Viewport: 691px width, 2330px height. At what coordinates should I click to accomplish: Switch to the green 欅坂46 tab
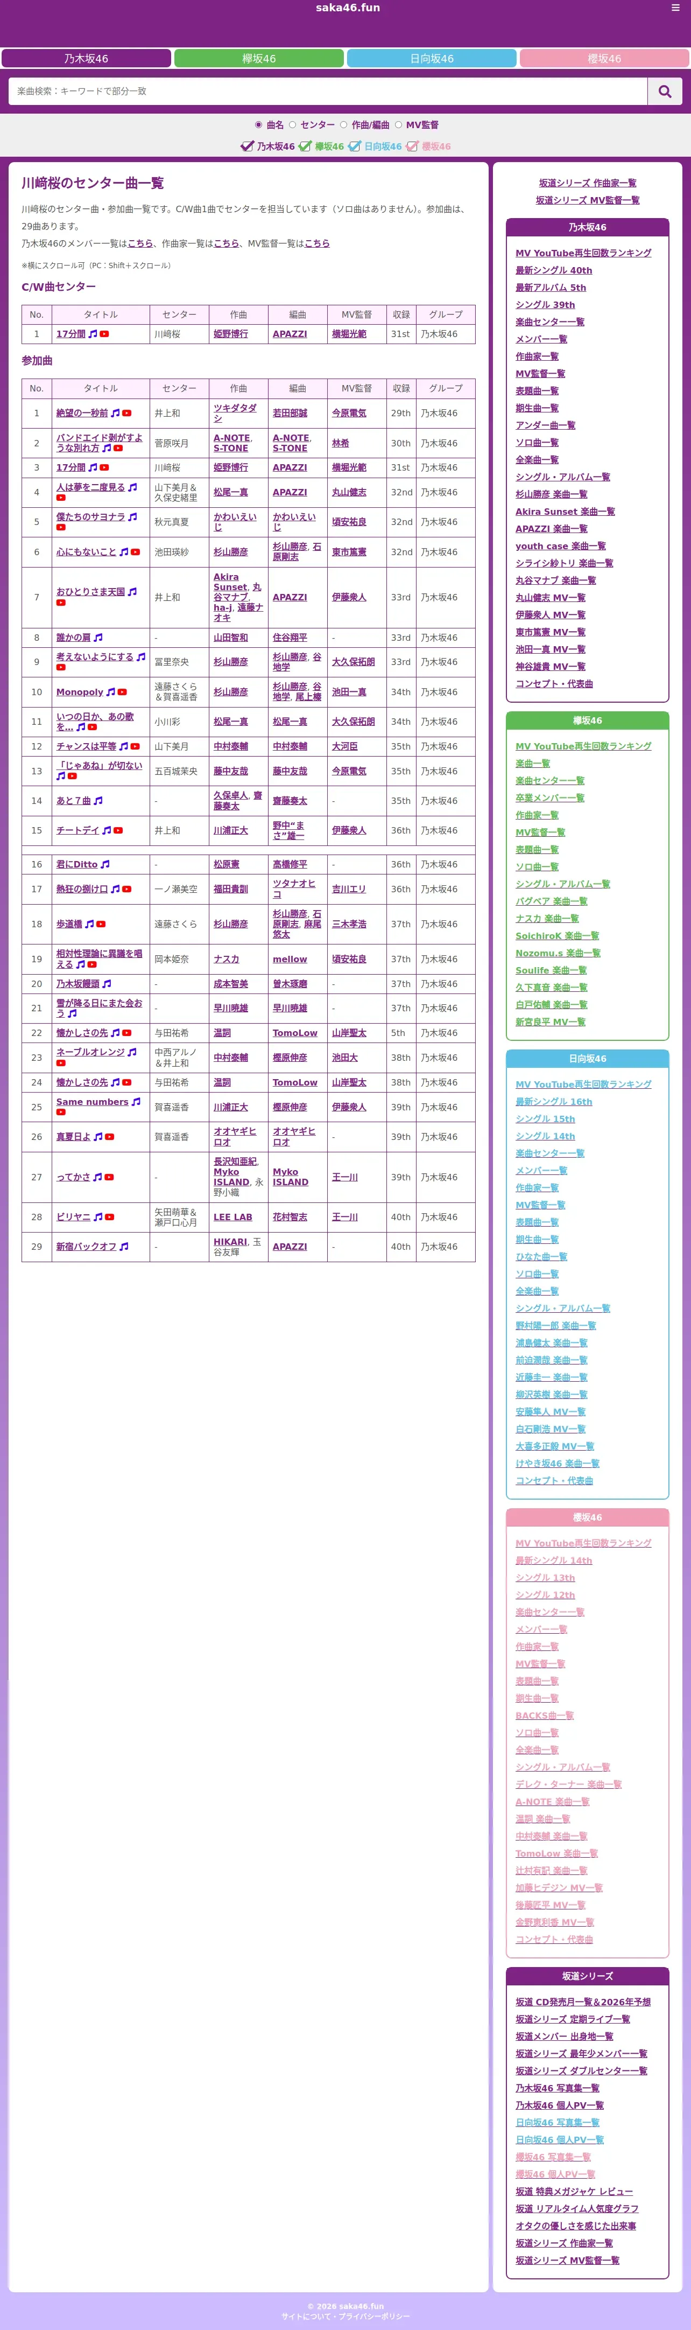(x=259, y=59)
